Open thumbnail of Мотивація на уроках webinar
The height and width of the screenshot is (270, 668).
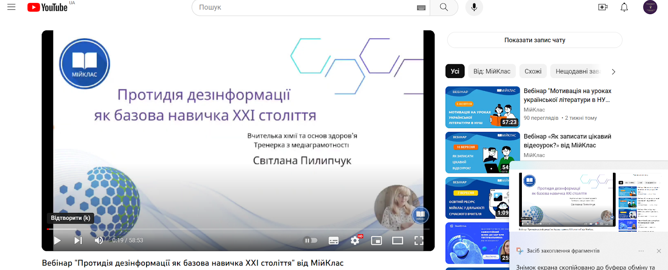pyautogui.click(x=483, y=107)
